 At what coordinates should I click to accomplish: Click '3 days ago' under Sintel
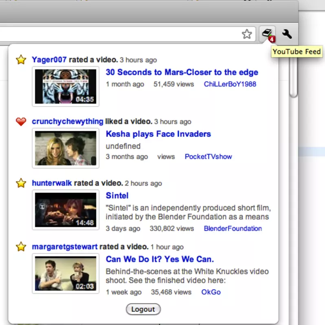pyautogui.click(x=123, y=228)
